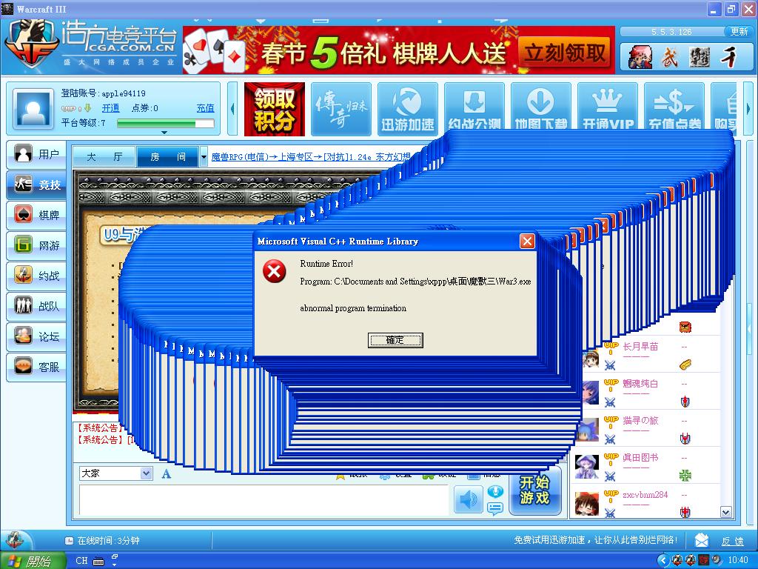Image resolution: width=758 pixels, height=569 pixels.
Task: Visit the 论坛 forum section
Action: point(37,336)
